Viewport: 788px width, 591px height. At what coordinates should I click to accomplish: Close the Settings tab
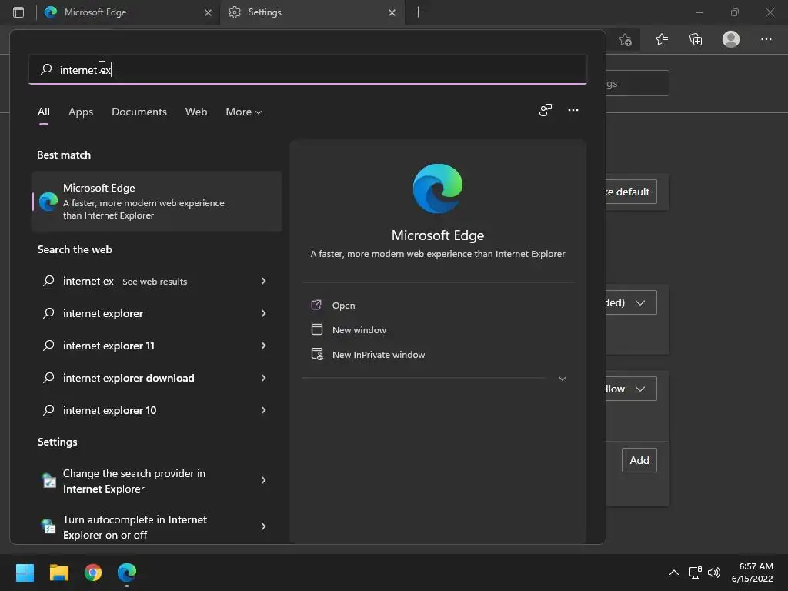click(x=392, y=12)
